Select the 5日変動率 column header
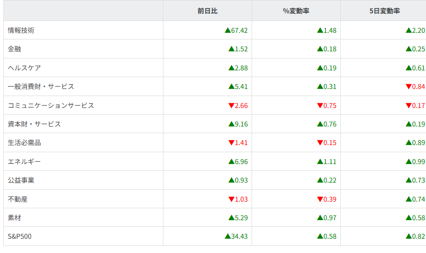Image resolution: width=426 pixels, height=253 pixels. 384,11
